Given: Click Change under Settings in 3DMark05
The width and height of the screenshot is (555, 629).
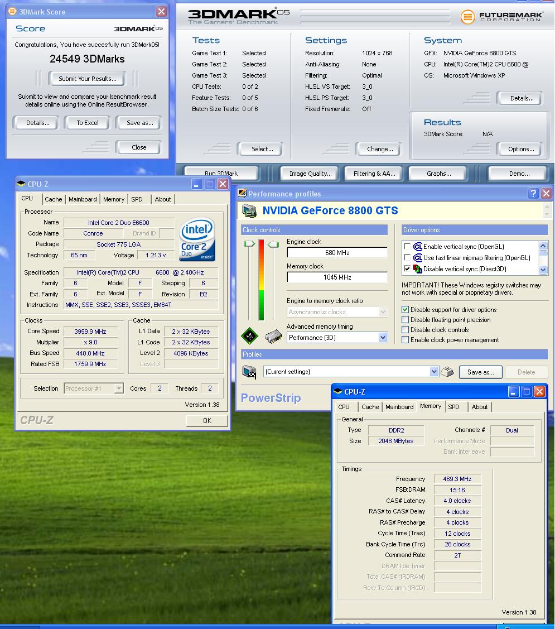Looking at the screenshot, I should pyautogui.click(x=379, y=149).
